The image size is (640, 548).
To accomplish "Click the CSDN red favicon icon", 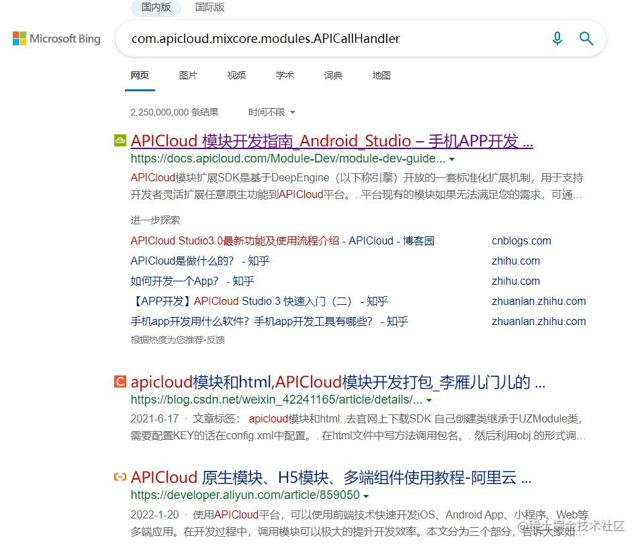I will [x=120, y=382].
